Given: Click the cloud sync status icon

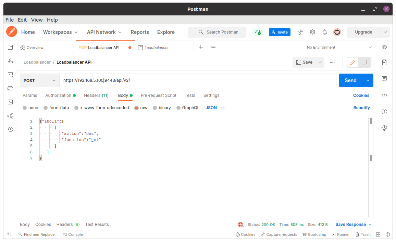Looking at the screenshot, I should tap(258, 32).
